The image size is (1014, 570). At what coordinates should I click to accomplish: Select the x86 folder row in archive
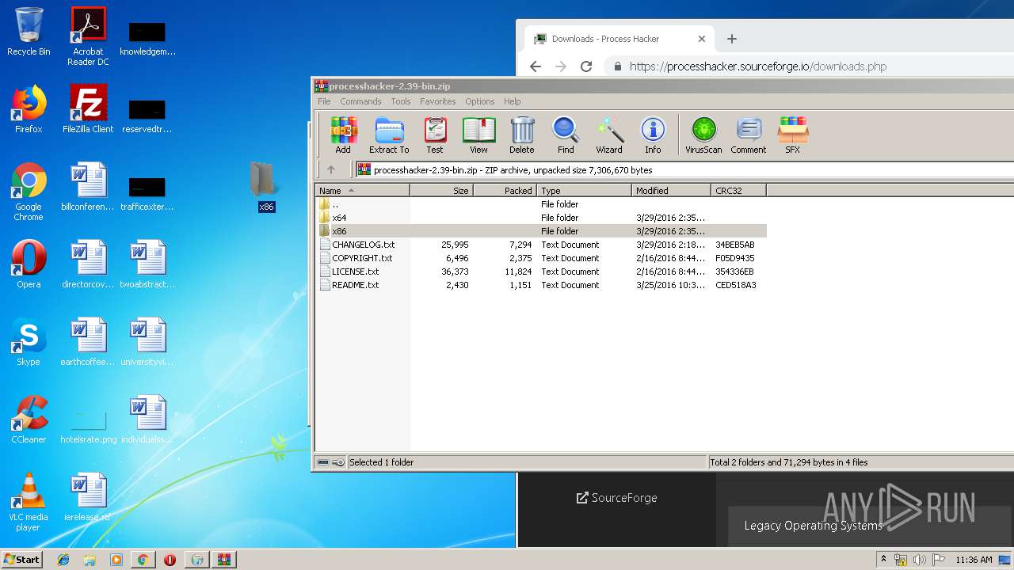tap(541, 231)
